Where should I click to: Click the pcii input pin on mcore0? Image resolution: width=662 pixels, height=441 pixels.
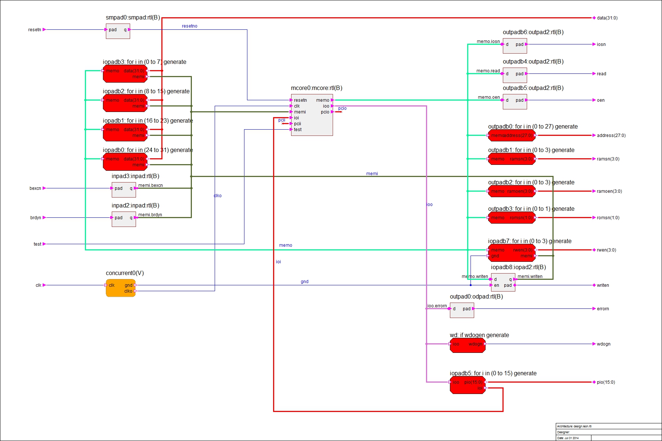pos(291,124)
